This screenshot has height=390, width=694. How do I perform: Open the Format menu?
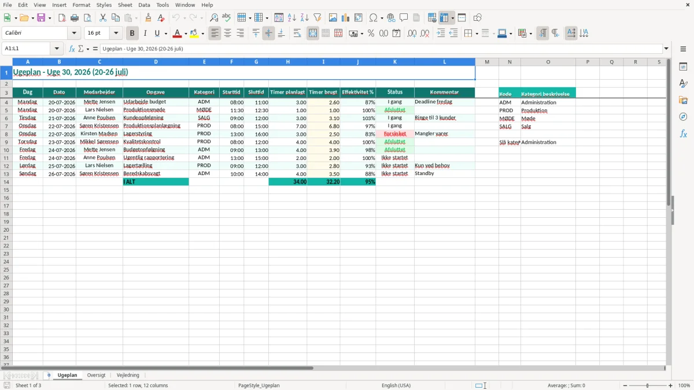[81, 5]
